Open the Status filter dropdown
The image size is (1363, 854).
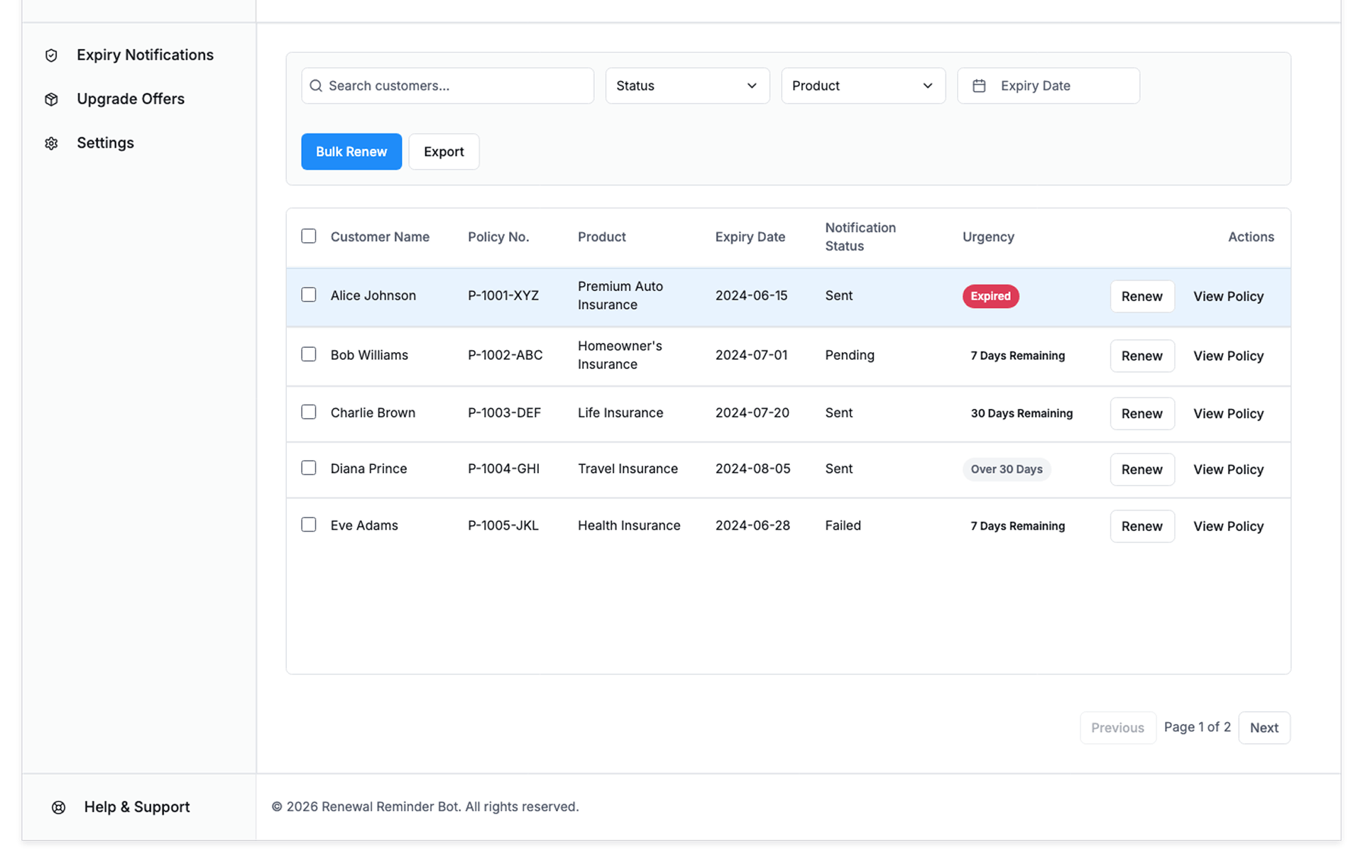click(686, 86)
